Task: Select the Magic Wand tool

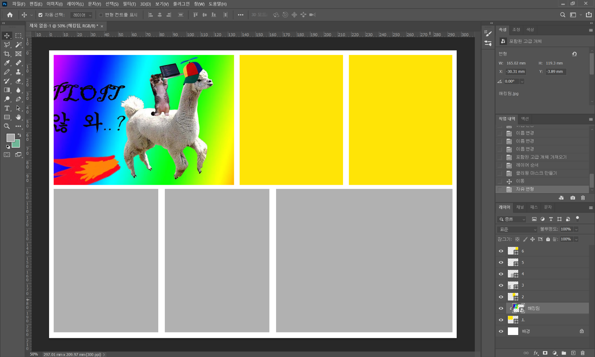Action: tap(18, 45)
